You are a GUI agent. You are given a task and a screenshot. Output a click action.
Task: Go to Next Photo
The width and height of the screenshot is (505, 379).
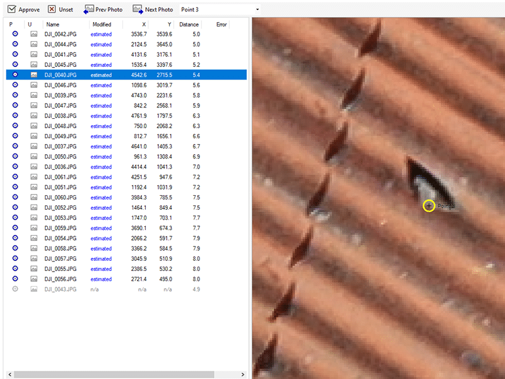[153, 9]
